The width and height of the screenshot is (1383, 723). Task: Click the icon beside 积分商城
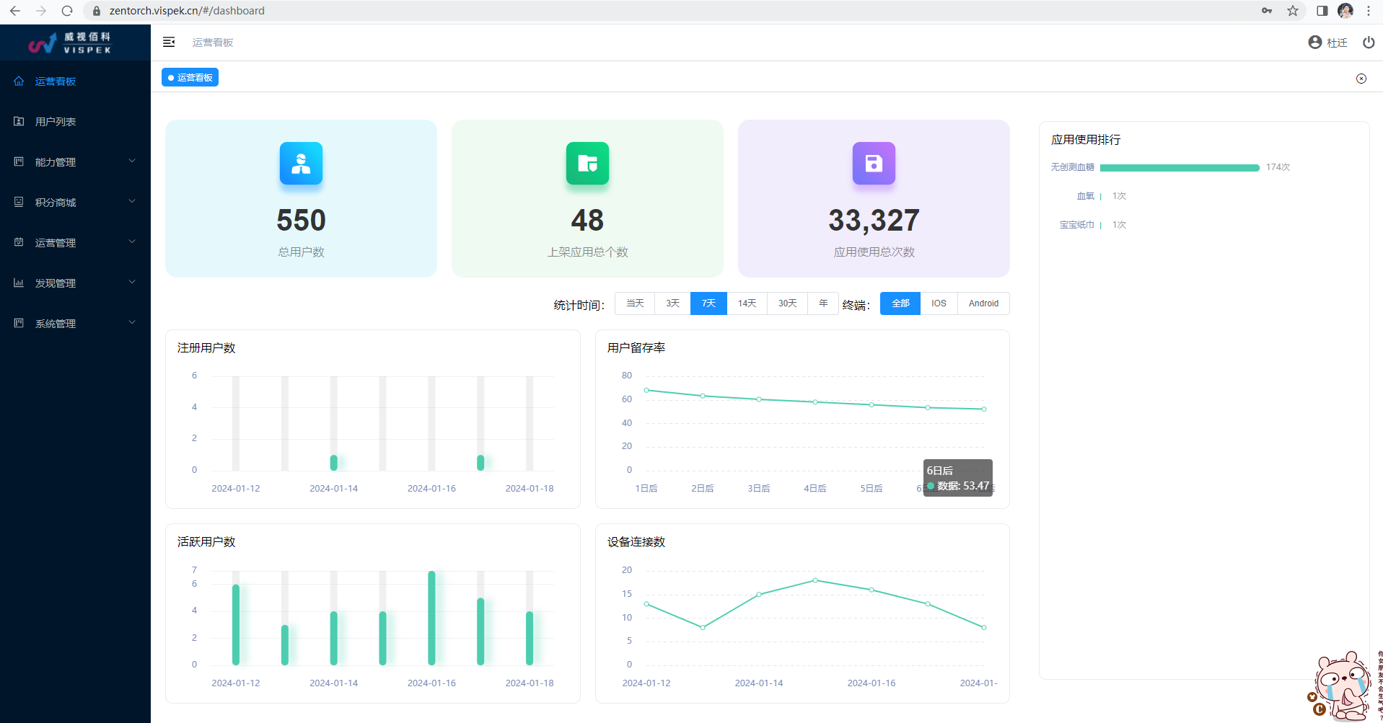19,202
